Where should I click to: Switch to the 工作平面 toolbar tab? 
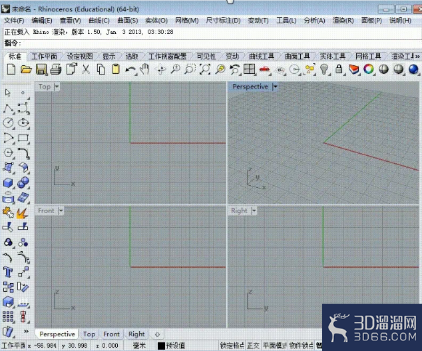point(45,57)
